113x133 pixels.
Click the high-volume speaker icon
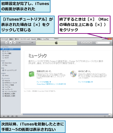point(33,43)
